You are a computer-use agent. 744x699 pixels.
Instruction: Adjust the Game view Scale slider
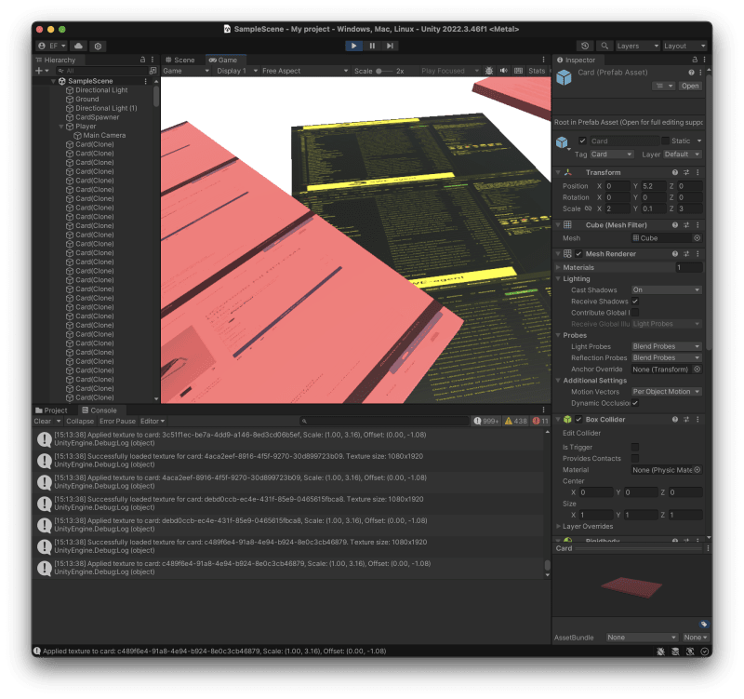click(x=384, y=71)
